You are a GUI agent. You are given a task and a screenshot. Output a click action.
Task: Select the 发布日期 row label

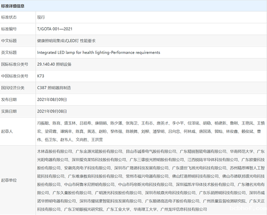tap(9, 99)
